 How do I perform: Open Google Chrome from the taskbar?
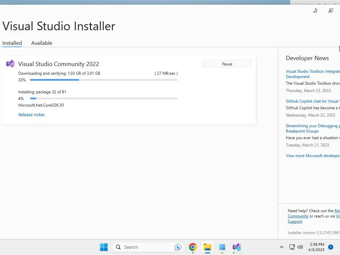pos(193,247)
